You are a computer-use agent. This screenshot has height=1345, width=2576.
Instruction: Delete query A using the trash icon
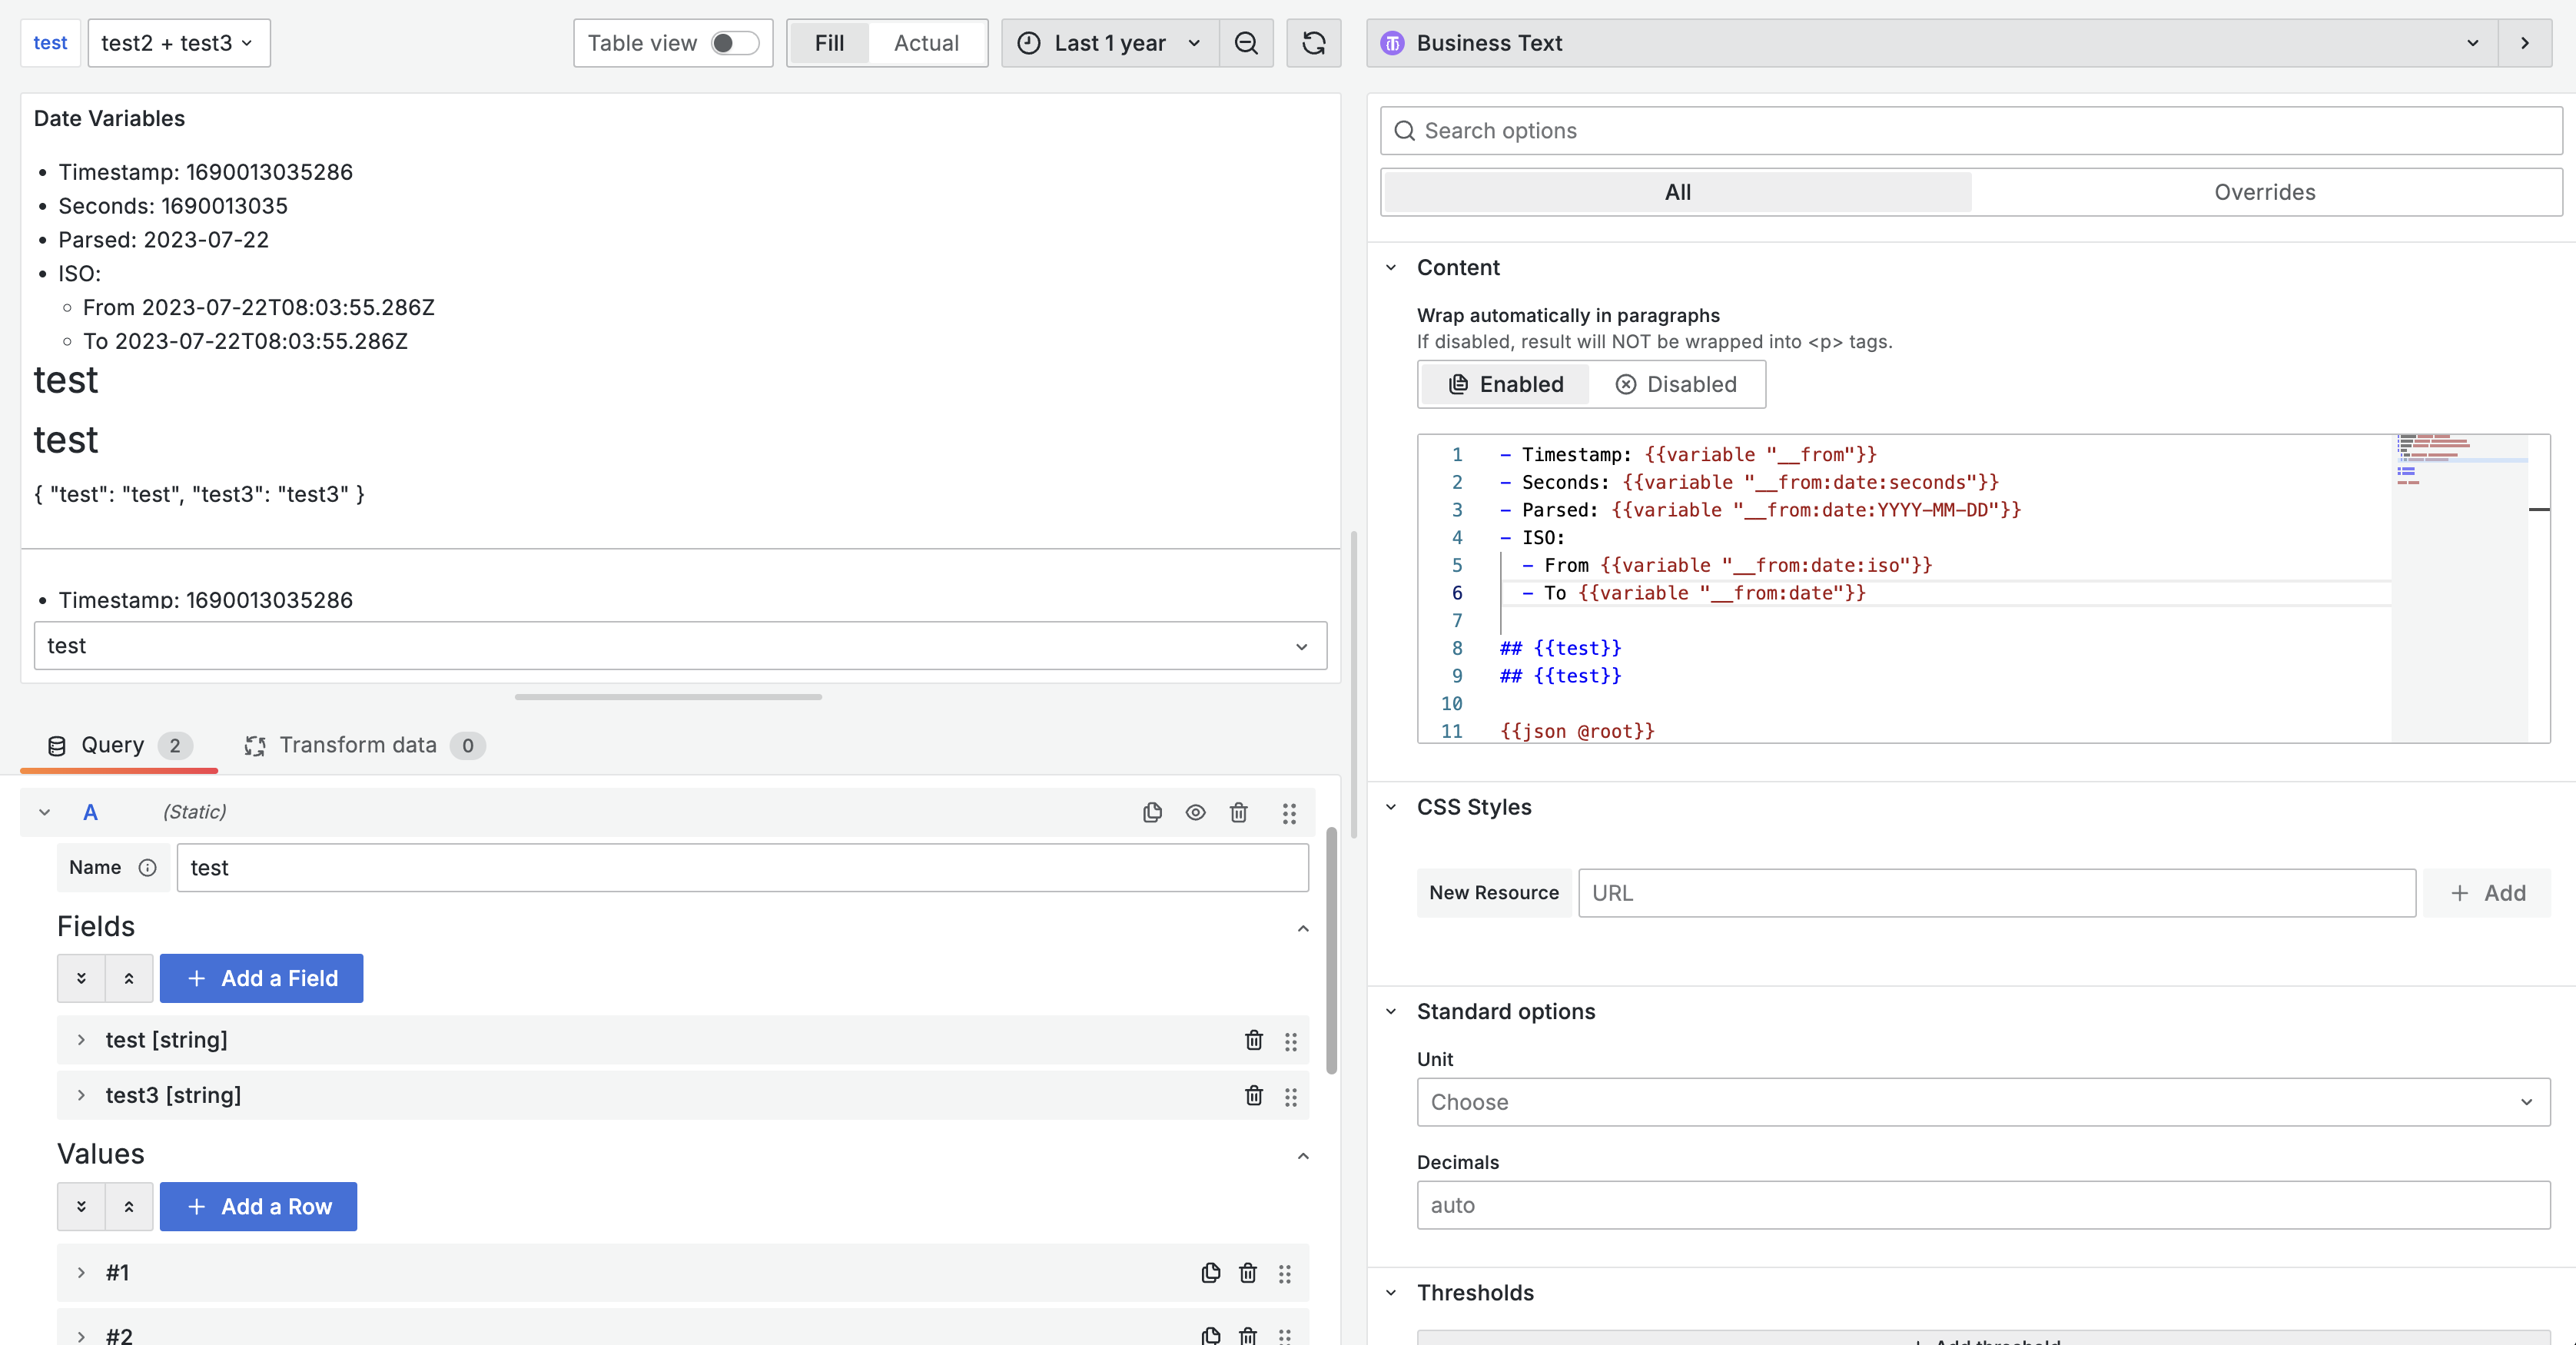1238,812
